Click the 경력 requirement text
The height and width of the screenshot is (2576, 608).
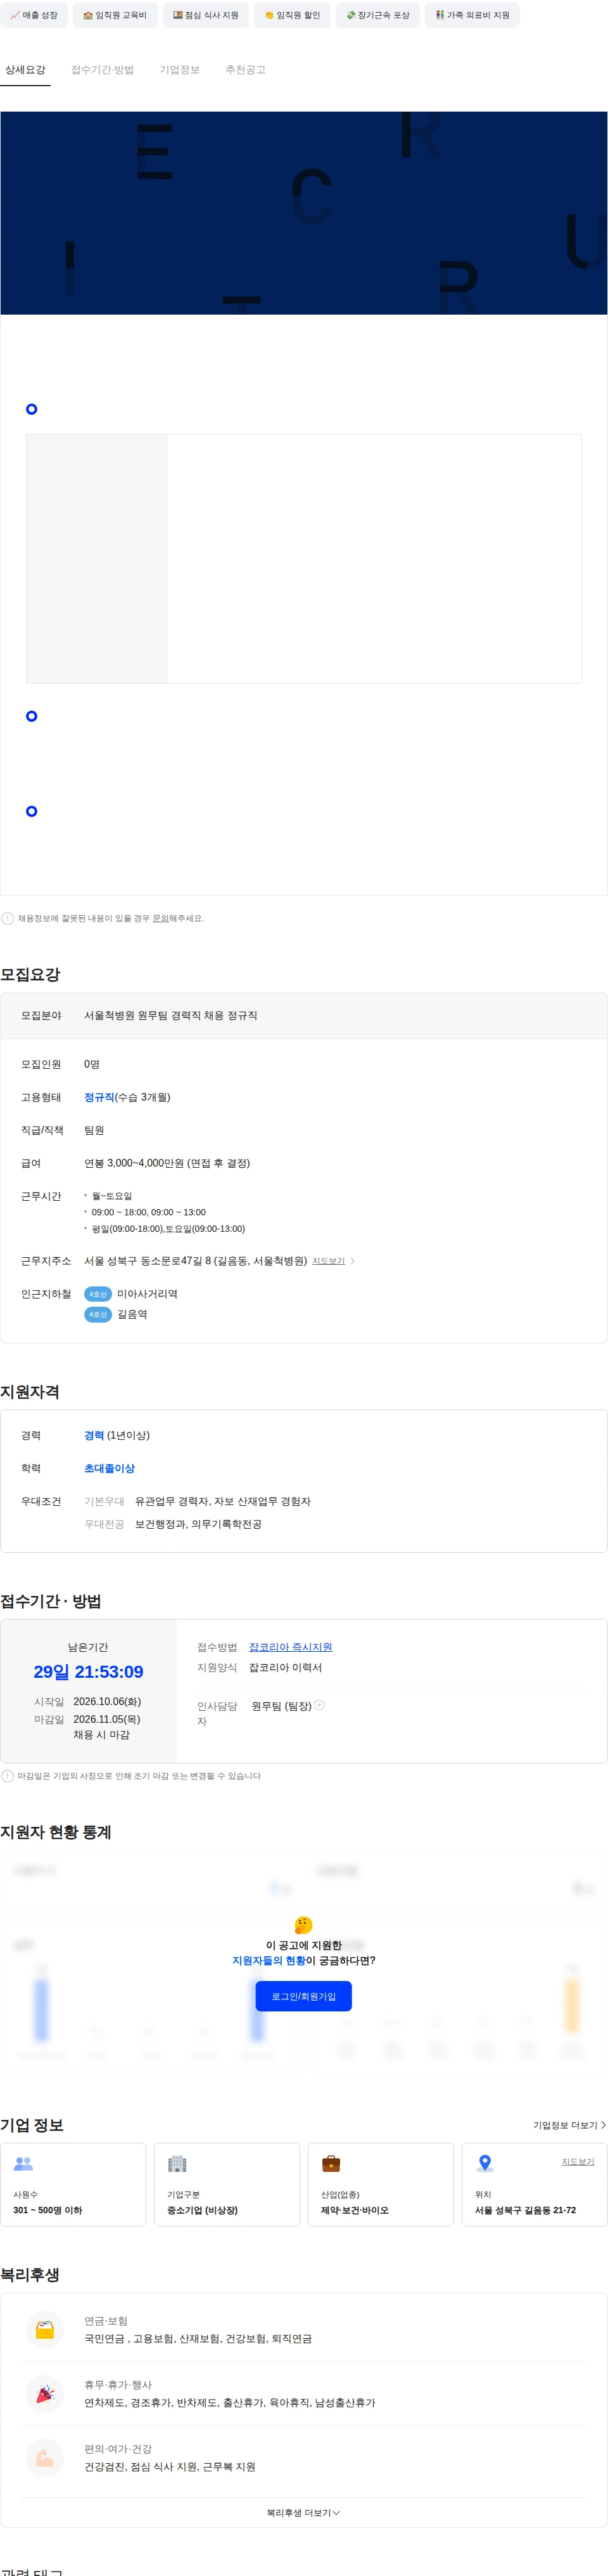point(94,1435)
